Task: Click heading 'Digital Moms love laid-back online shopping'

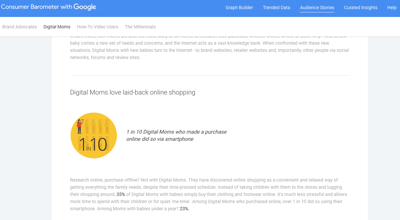Action: (133, 92)
